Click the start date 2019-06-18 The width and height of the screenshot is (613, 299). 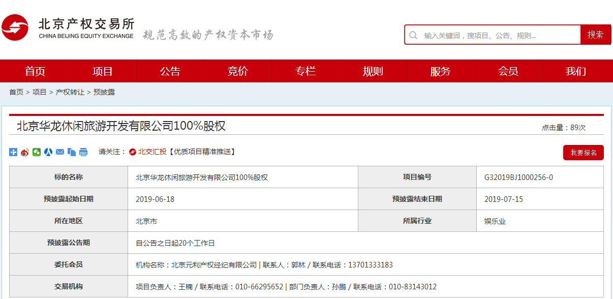coord(155,199)
